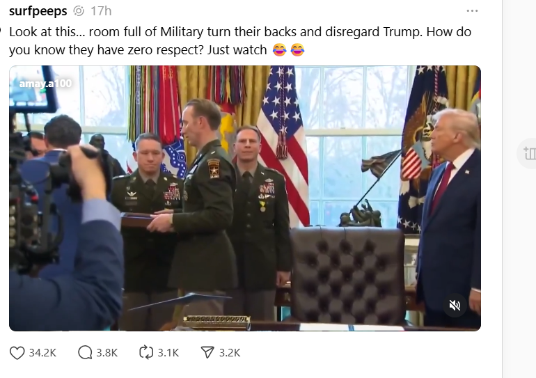Click the badge icon beside surfpeeps
Screen dimensions: 536x378
pos(79,11)
